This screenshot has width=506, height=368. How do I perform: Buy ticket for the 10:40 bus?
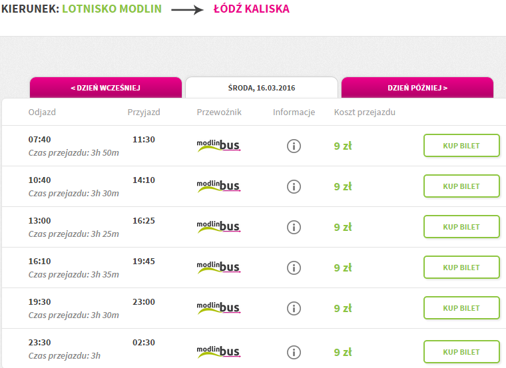coord(461,186)
